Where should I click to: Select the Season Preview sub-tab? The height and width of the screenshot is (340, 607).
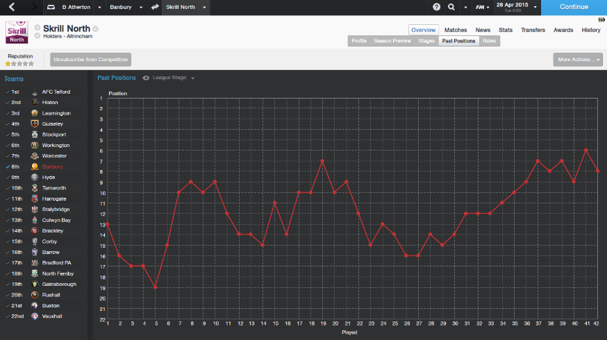(392, 41)
